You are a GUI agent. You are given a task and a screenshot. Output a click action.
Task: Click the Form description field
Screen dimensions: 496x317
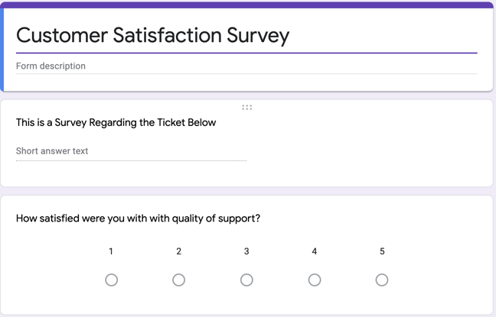[x=51, y=66]
